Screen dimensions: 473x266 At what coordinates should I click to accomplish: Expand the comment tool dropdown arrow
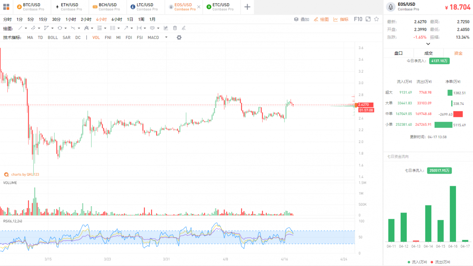[x=158, y=28]
